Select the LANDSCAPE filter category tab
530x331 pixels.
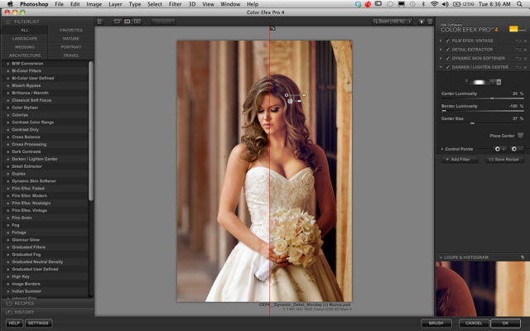[x=25, y=39]
